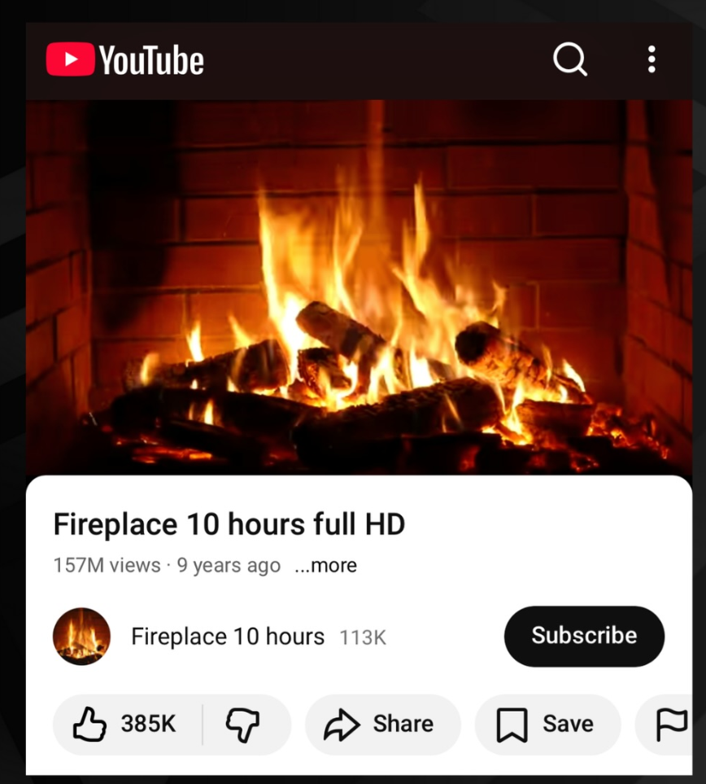706x784 pixels.
Task: Like the video with thumbs-up icon
Action: point(89,724)
